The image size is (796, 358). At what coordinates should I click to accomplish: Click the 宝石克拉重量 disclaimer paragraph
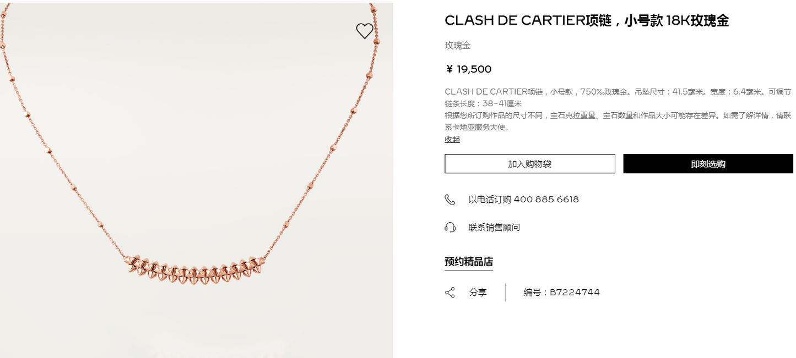tap(618, 121)
